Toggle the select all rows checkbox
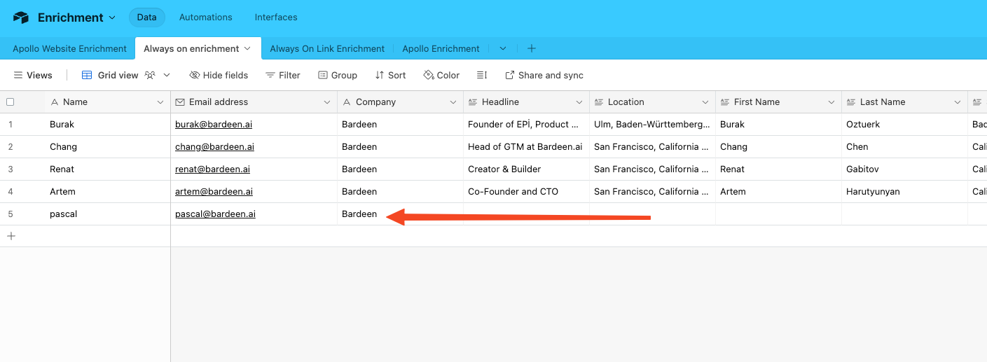The image size is (987, 362). (10, 102)
